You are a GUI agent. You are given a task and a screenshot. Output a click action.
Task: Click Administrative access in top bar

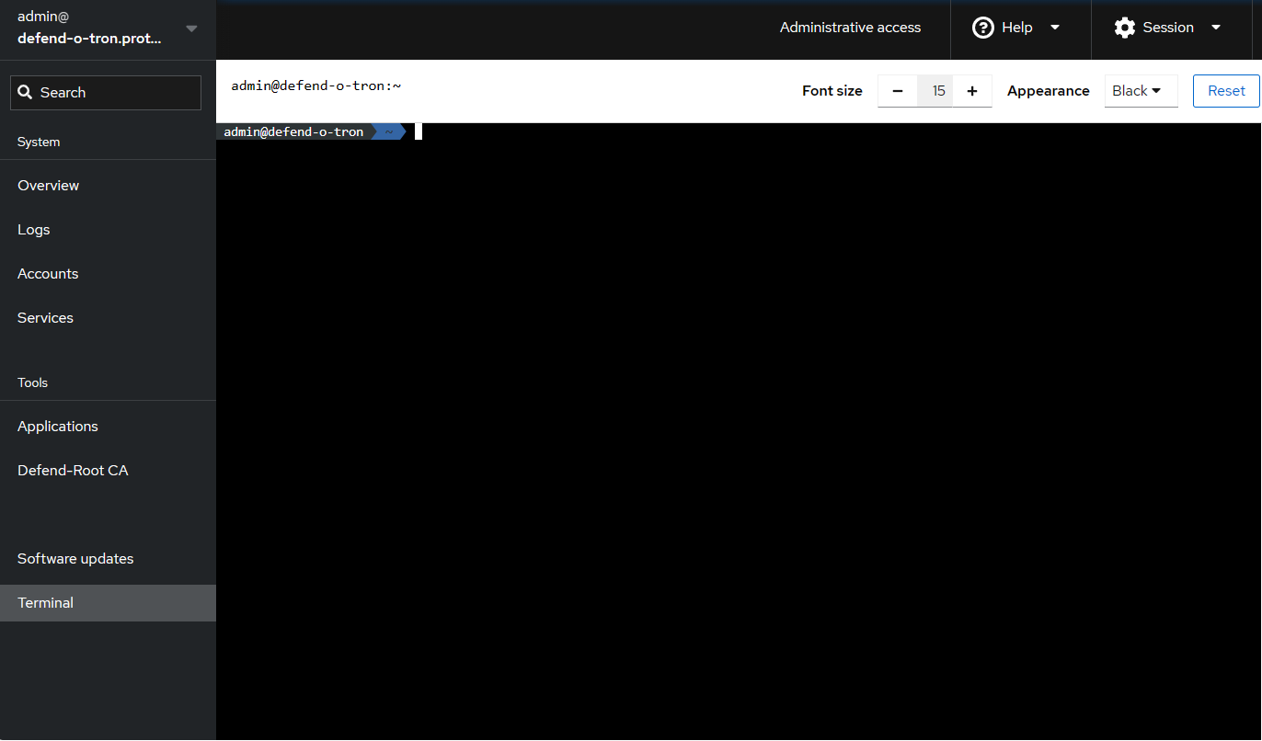849,28
